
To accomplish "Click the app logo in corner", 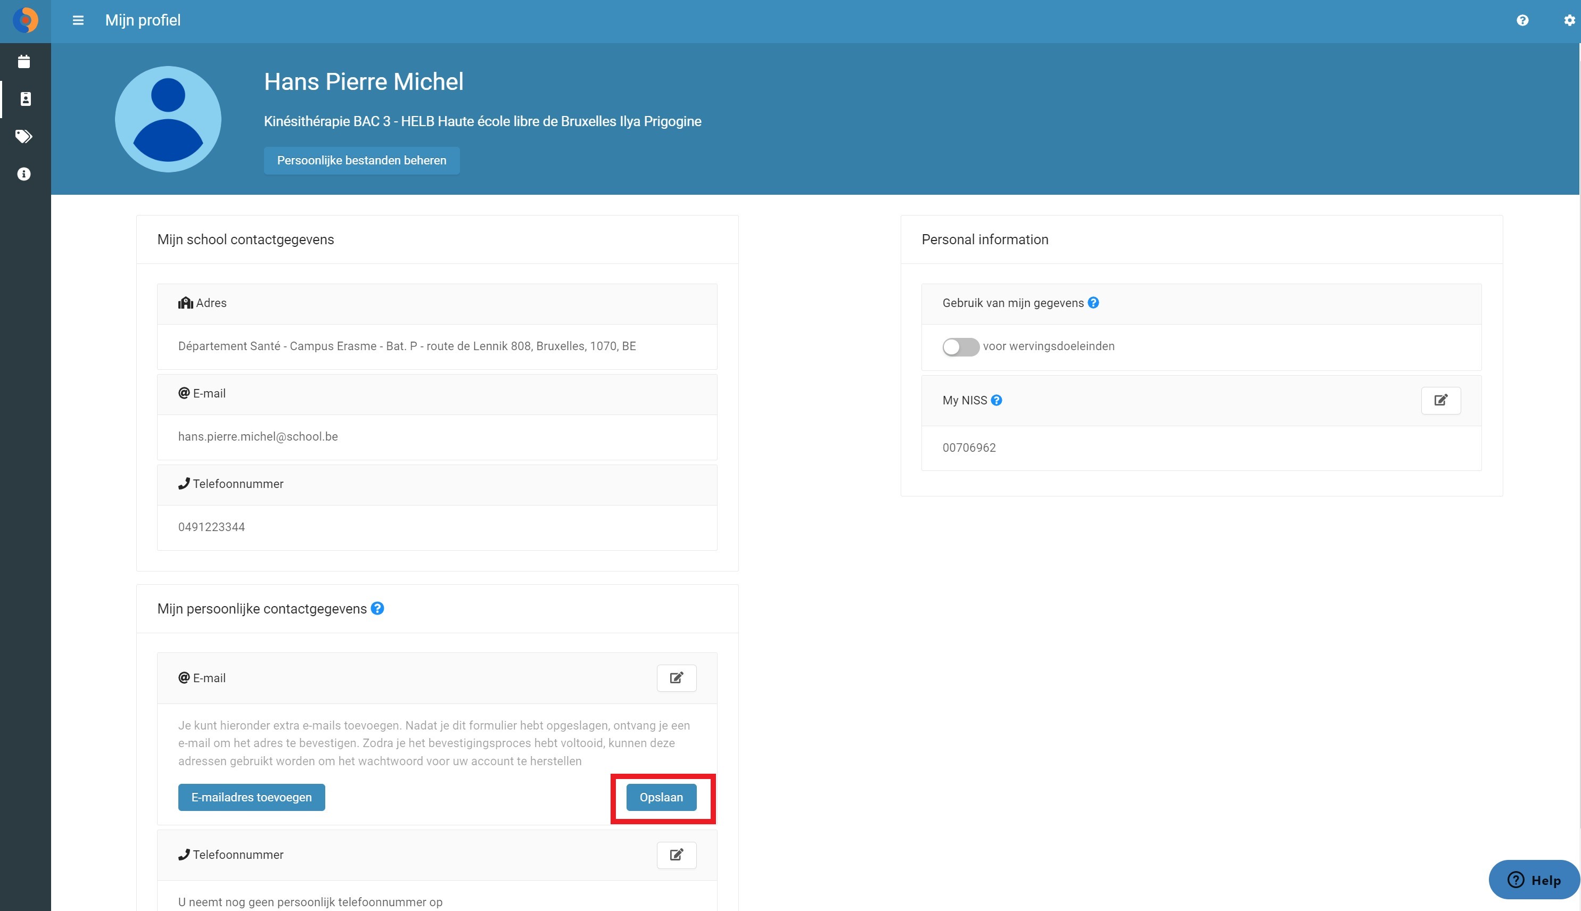I will (x=26, y=21).
